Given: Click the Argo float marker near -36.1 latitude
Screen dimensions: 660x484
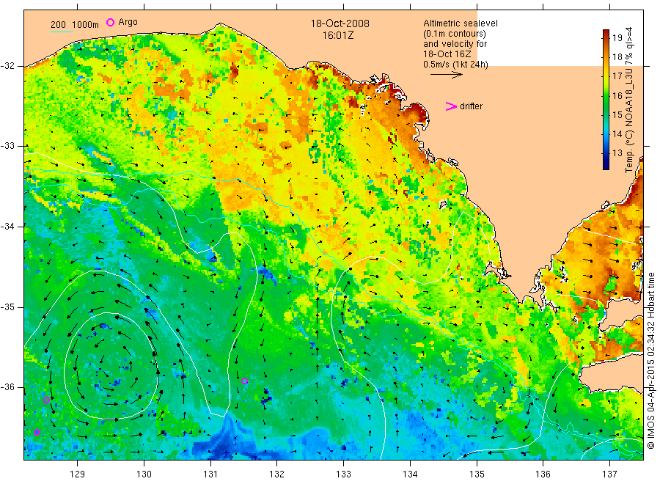Looking at the screenshot, I should click(x=47, y=400).
